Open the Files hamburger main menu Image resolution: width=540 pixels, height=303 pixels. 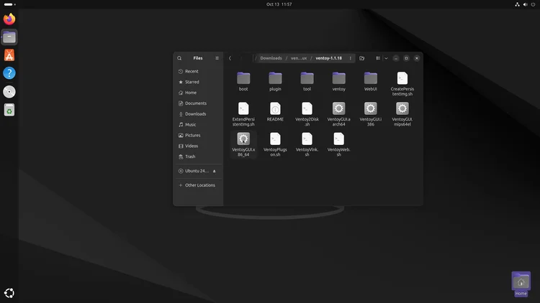[217, 58]
